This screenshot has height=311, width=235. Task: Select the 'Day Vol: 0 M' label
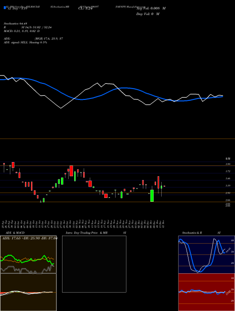click(148, 14)
